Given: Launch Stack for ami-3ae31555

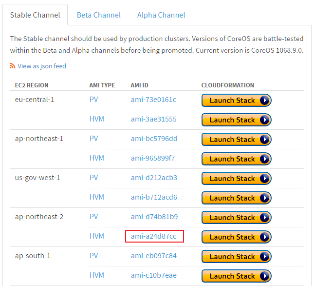Looking at the screenshot, I should (237, 120).
